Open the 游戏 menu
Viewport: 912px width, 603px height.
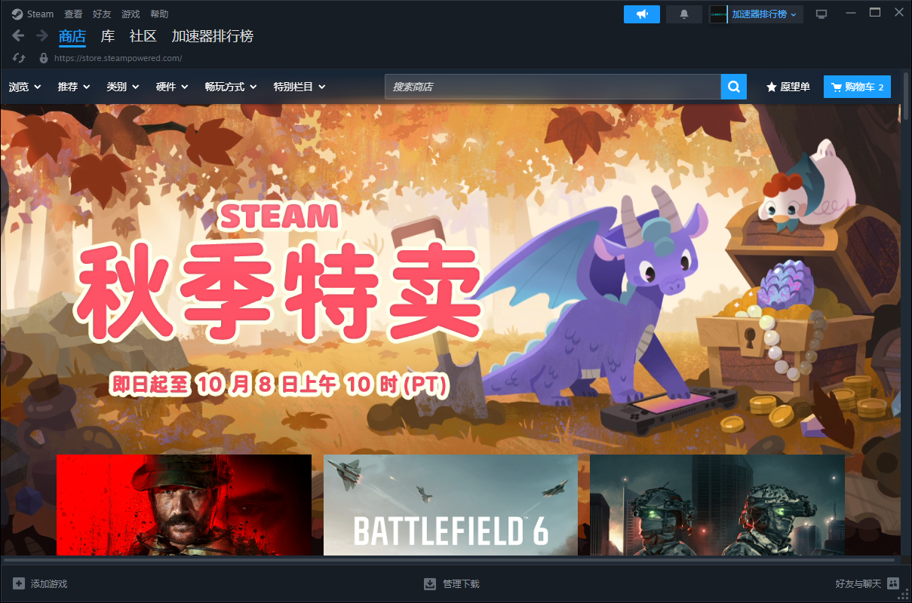tap(131, 14)
